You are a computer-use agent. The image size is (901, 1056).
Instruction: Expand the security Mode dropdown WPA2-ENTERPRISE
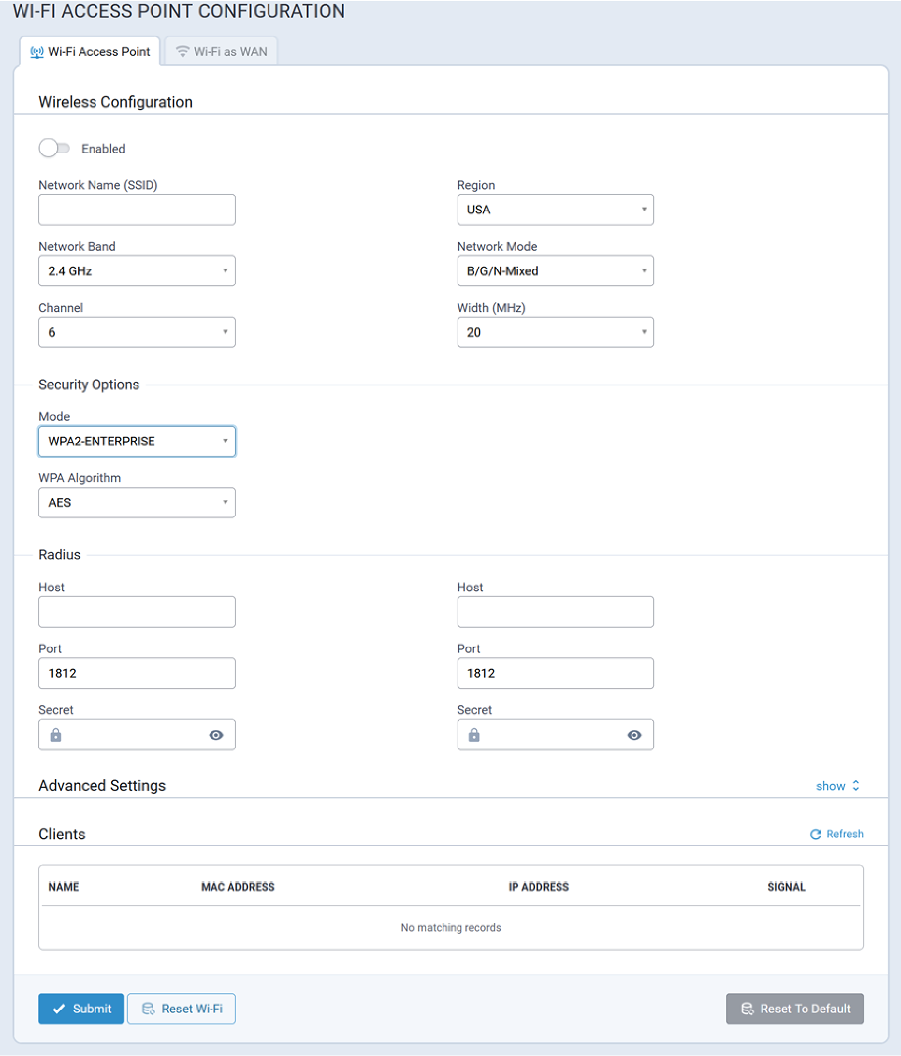point(137,441)
